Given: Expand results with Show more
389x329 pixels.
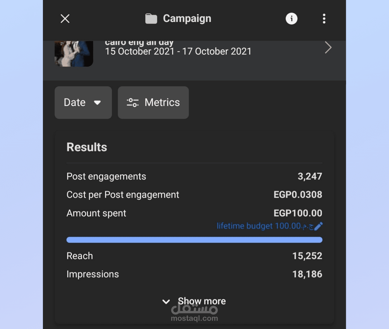Looking at the screenshot, I should click(x=202, y=301).
